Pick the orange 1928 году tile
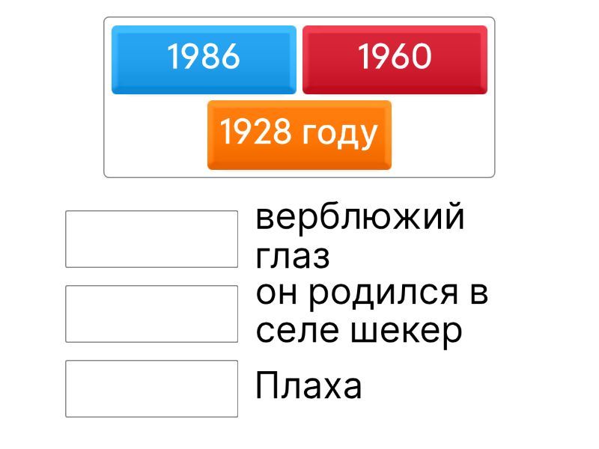599x449 pixels. (299, 135)
